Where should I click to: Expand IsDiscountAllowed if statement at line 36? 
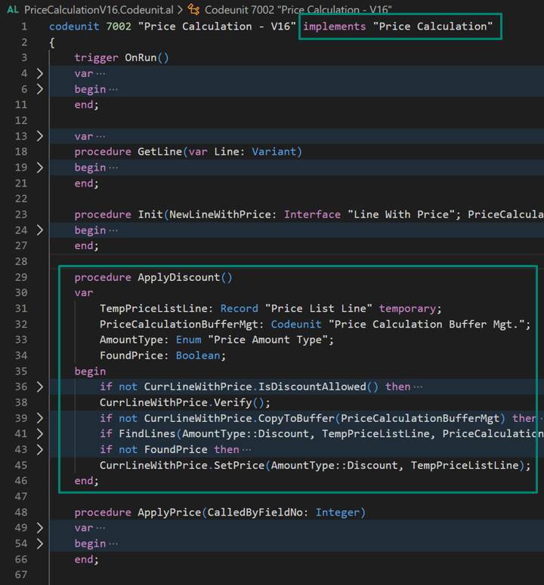pyautogui.click(x=39, y=387)
